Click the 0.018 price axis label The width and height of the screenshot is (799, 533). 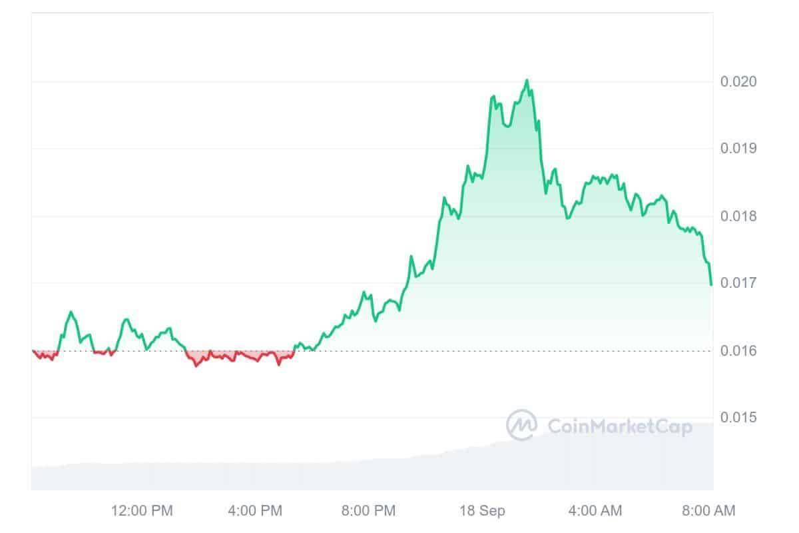tap(738, 216)
